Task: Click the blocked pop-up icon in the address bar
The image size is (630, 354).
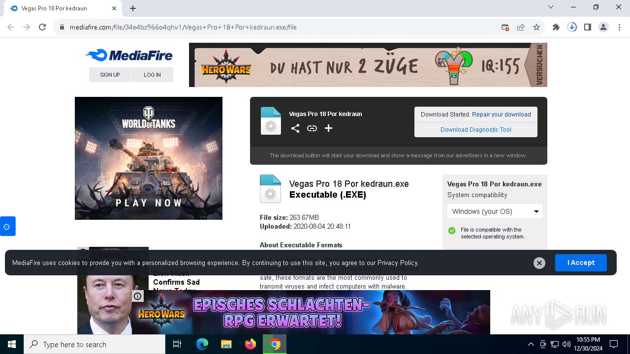Action: click(x=505, y=27)
